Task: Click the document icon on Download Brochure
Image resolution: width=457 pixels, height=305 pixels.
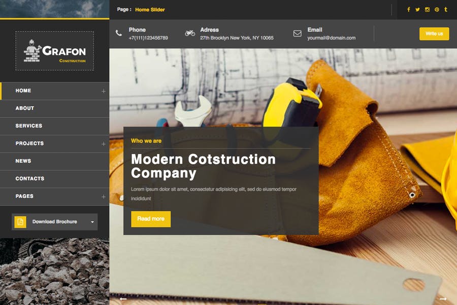Action: (20, 222)
